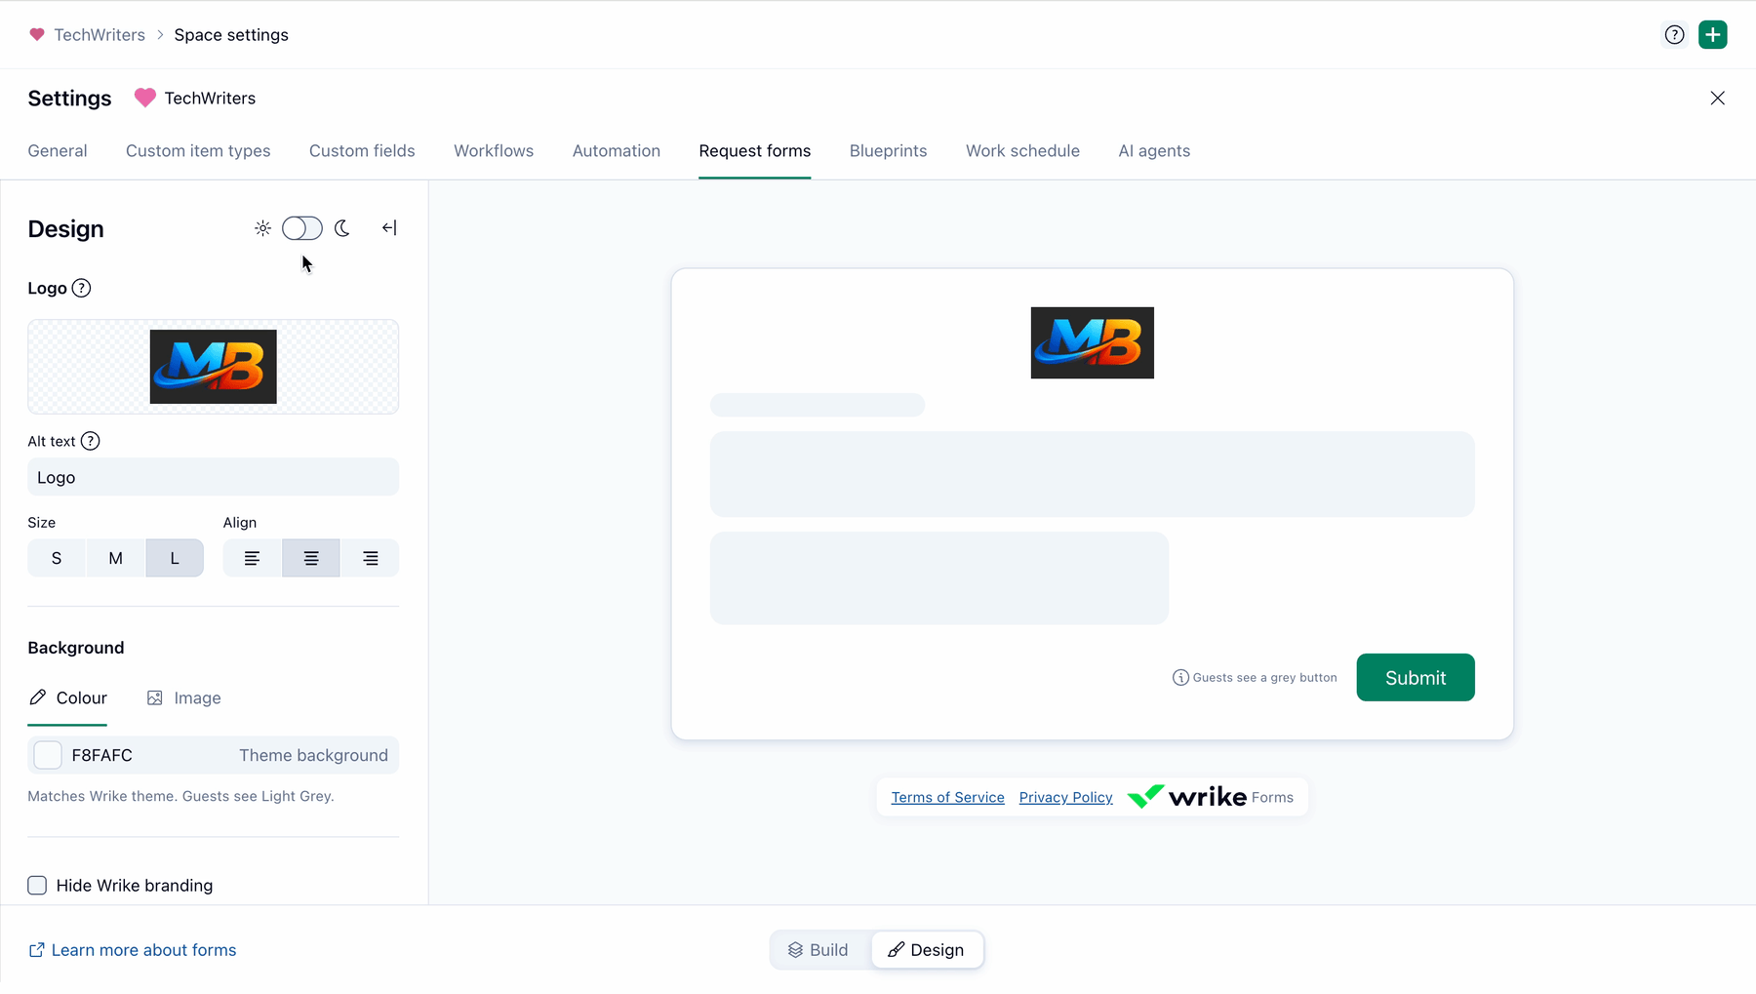Switch to Build mode
This screenshot has height=994, width=1756.
click(x=818, y=950)
